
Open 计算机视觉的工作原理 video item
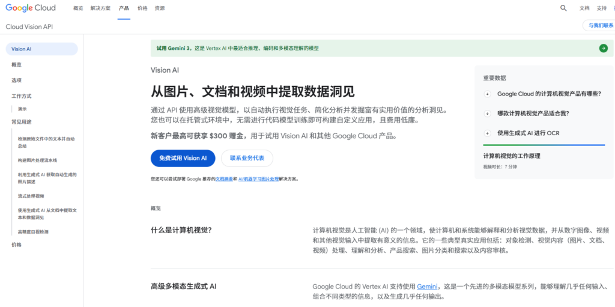512,156
